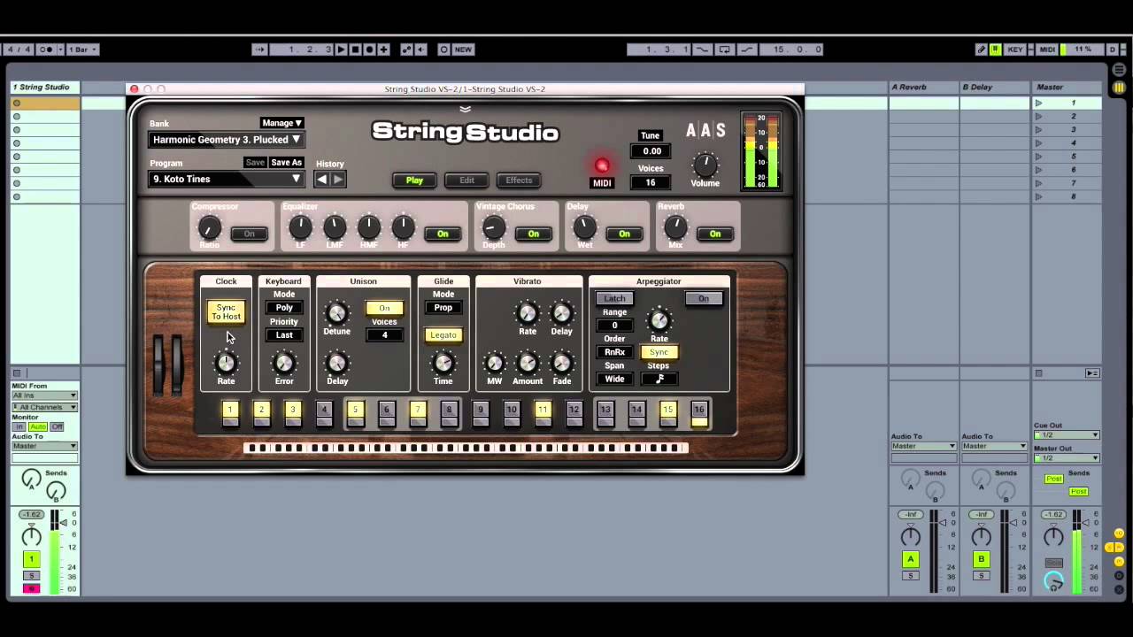Launch Master scene 1 play triangle
The width and height of the screenshot is (1133, 637).
[1039, 104]
